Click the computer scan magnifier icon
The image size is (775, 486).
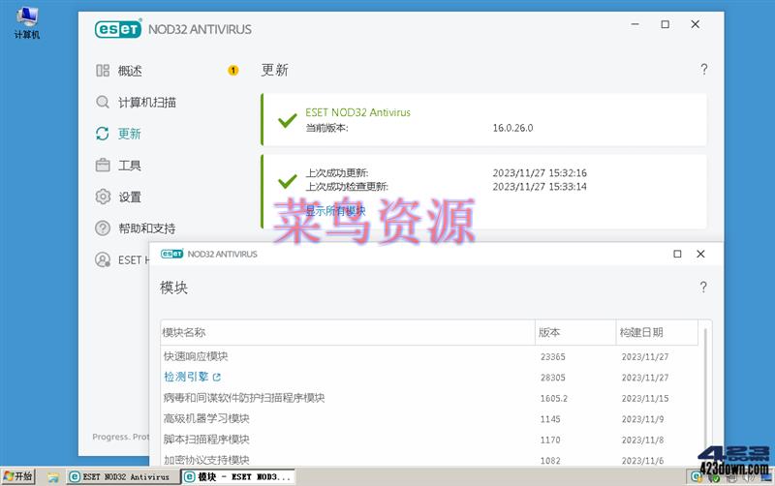coord(103,102)
